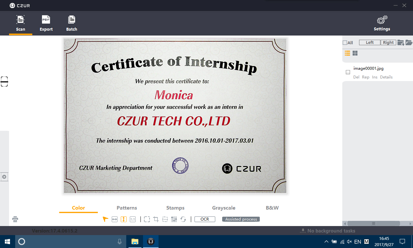Click the Left button

point(370,43)
